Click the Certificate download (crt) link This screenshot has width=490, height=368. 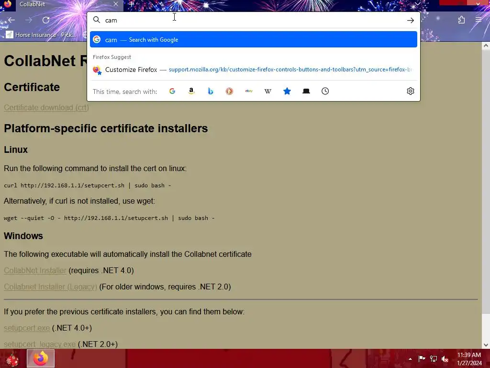pos(46,107)
